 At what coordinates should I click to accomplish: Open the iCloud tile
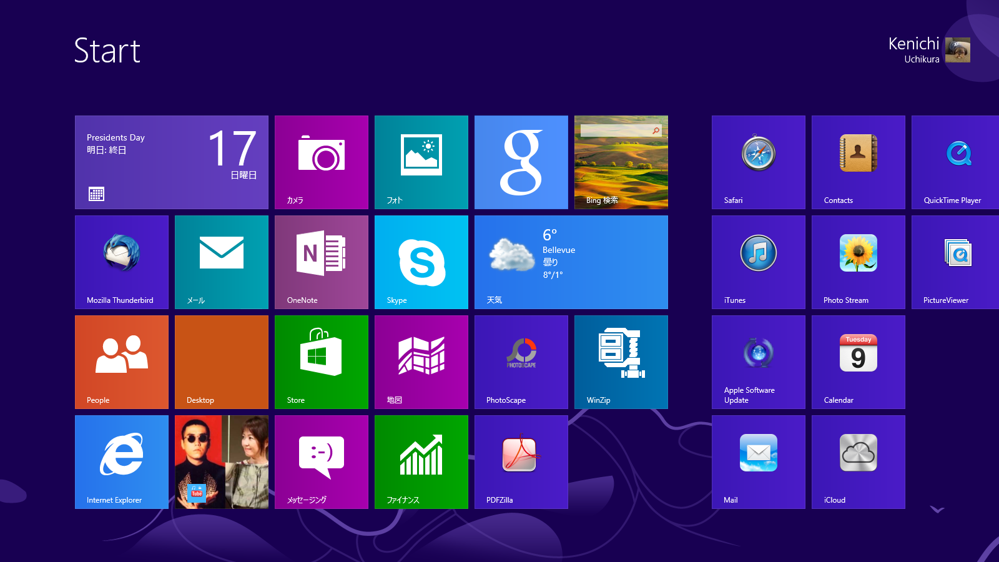point(859,462)
